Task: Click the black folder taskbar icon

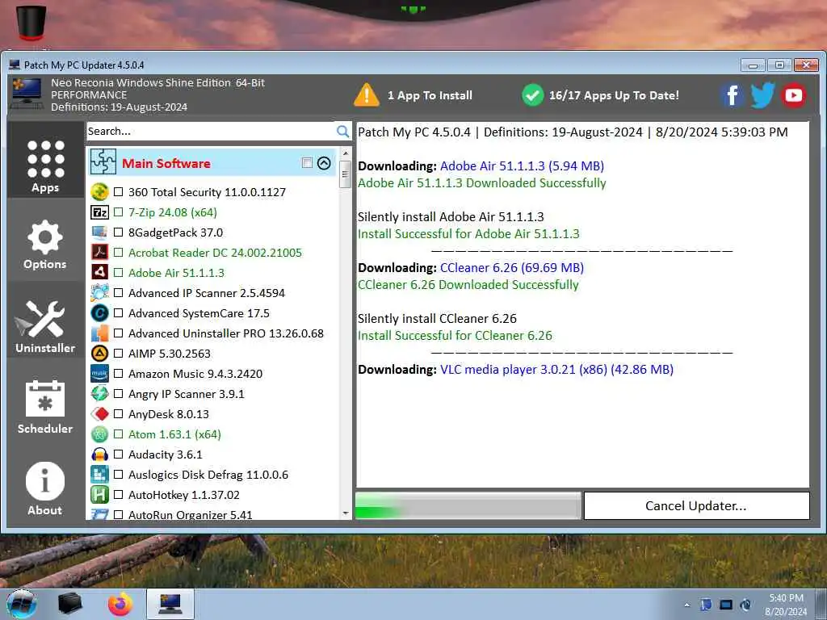Action: [x=69, y=604]
